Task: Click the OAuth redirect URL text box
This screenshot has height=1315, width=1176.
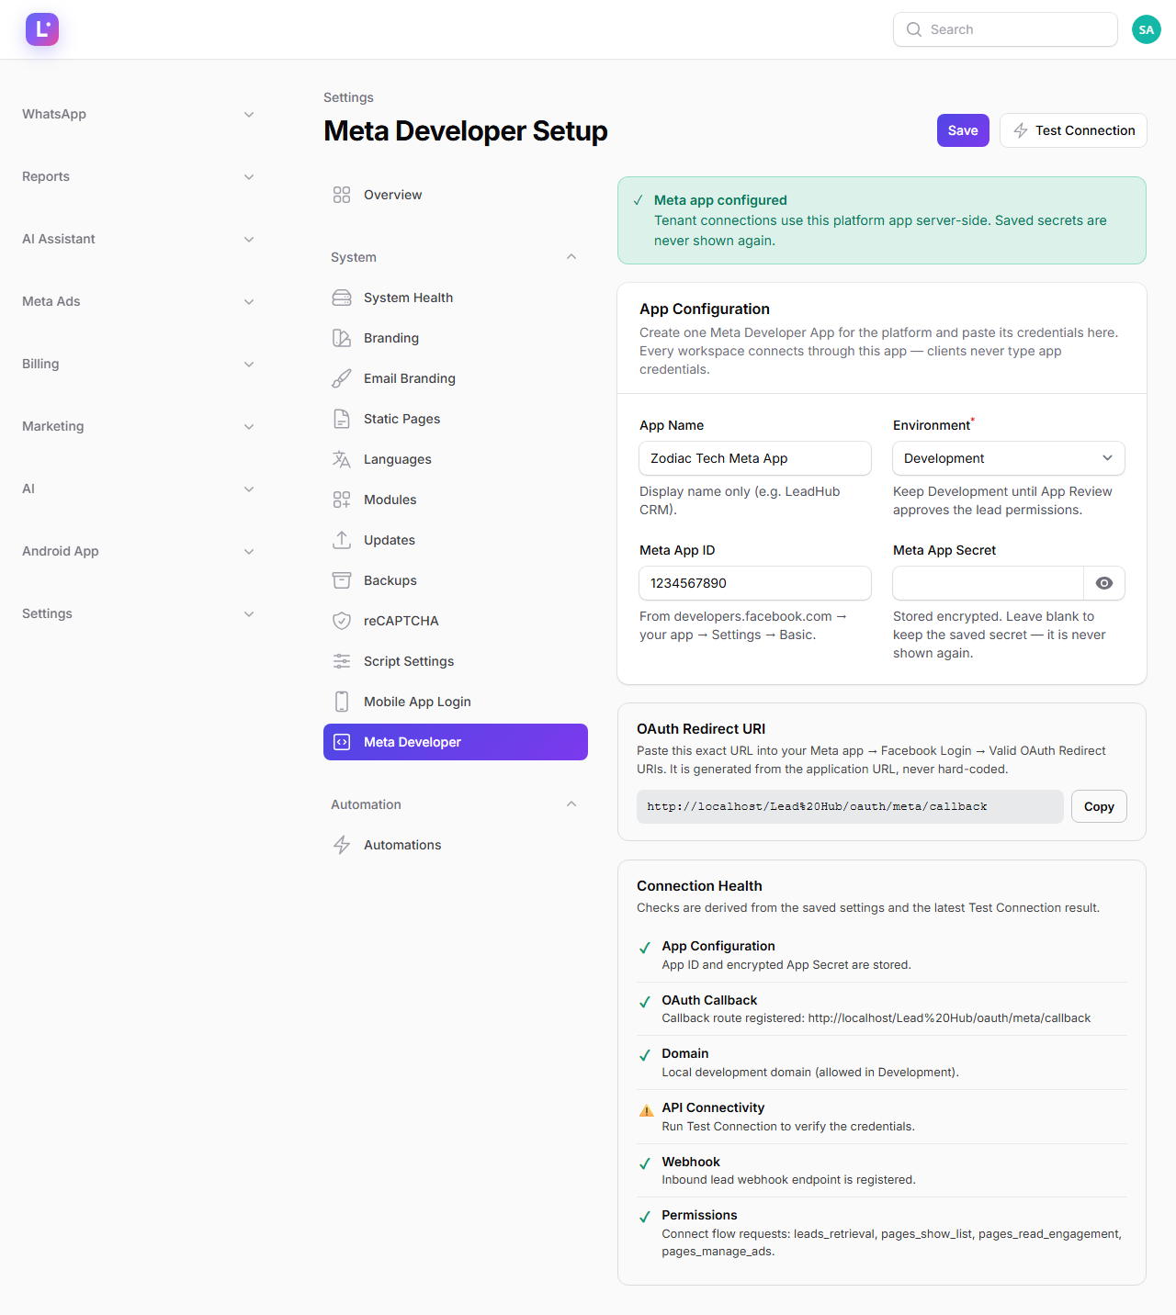Action: 850,806
